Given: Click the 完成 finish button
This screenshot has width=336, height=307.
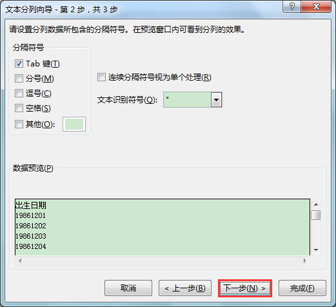Looking at the screenshot, I should 302,288.
